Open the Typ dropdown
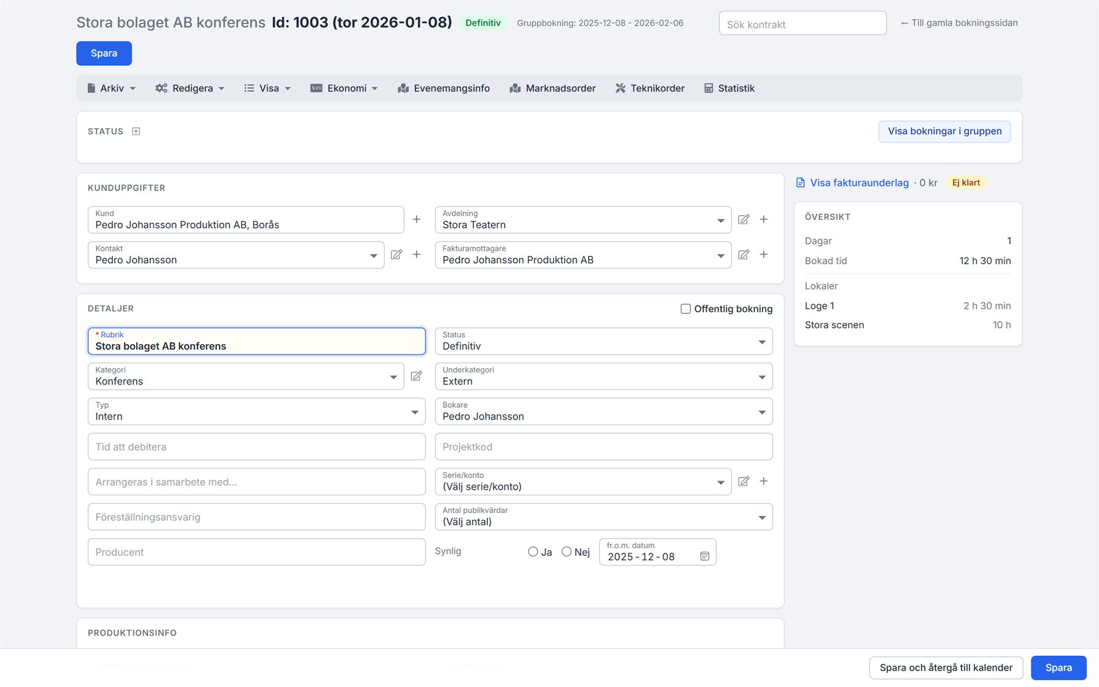The height and width of the screenshot is (687, 1099). point(256,412)
